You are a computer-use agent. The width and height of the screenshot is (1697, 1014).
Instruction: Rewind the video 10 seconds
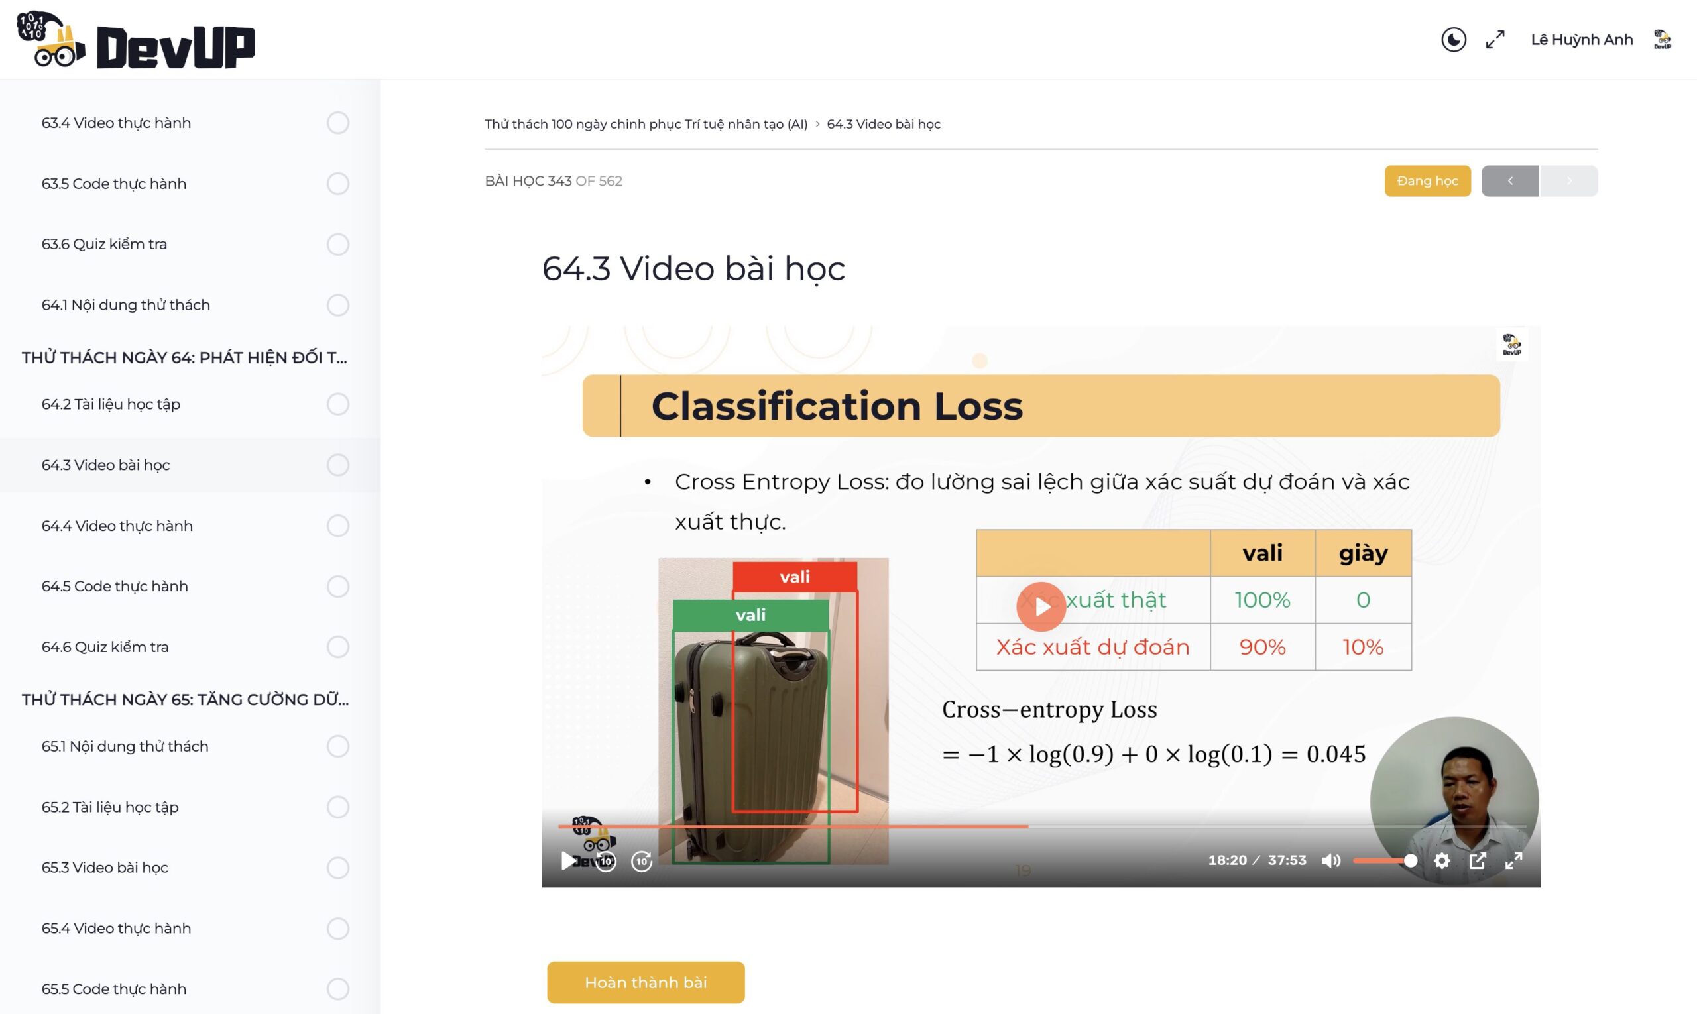605,861
